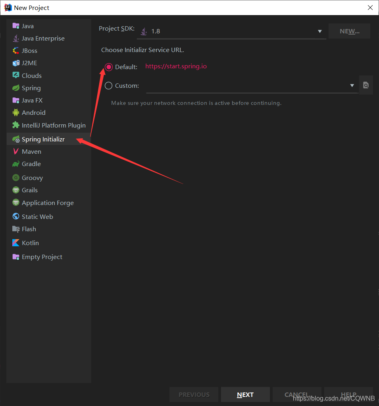The height and width of the screenshot is (406, 379).
Task: Enable the Custom URL radio button
Action: 109,85
